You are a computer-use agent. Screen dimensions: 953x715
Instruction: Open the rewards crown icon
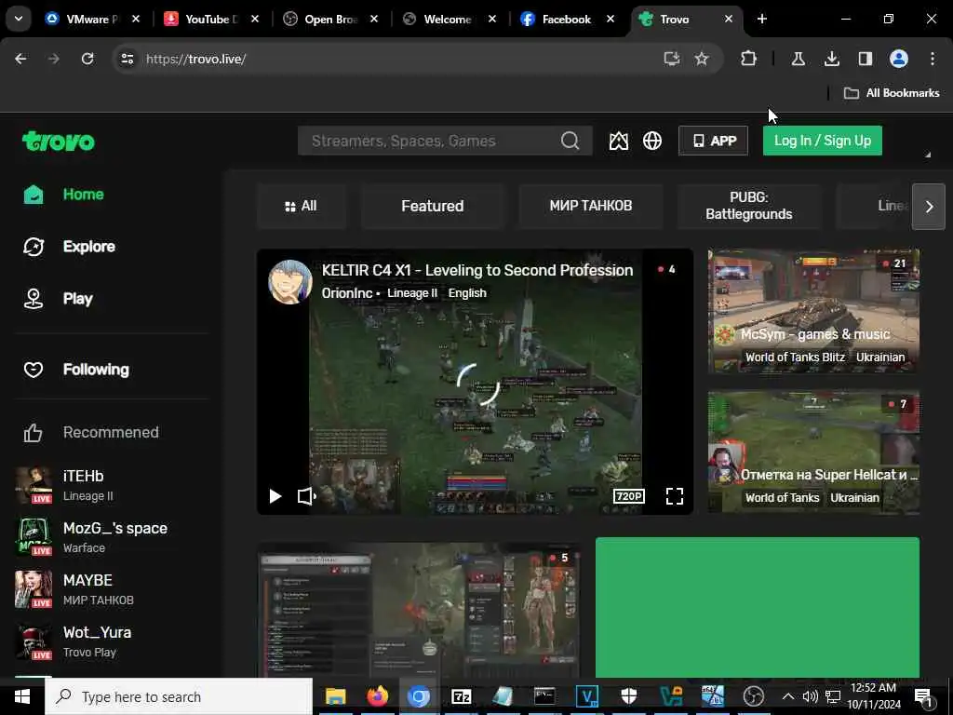click(619, 142)
